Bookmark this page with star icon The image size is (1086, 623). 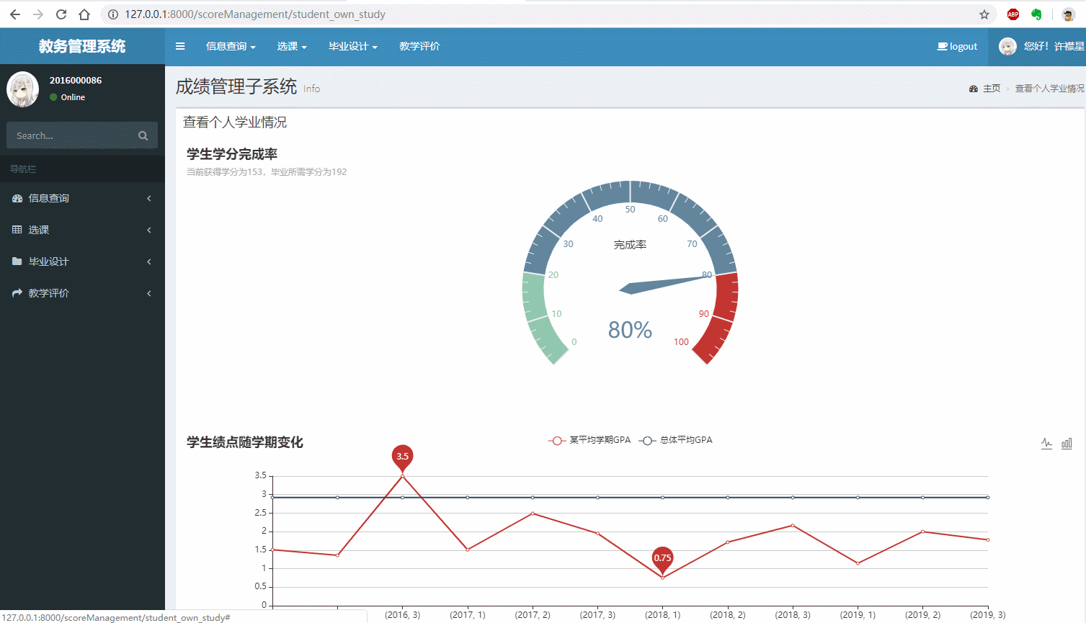pyautogui.click(x=984, y=14)
